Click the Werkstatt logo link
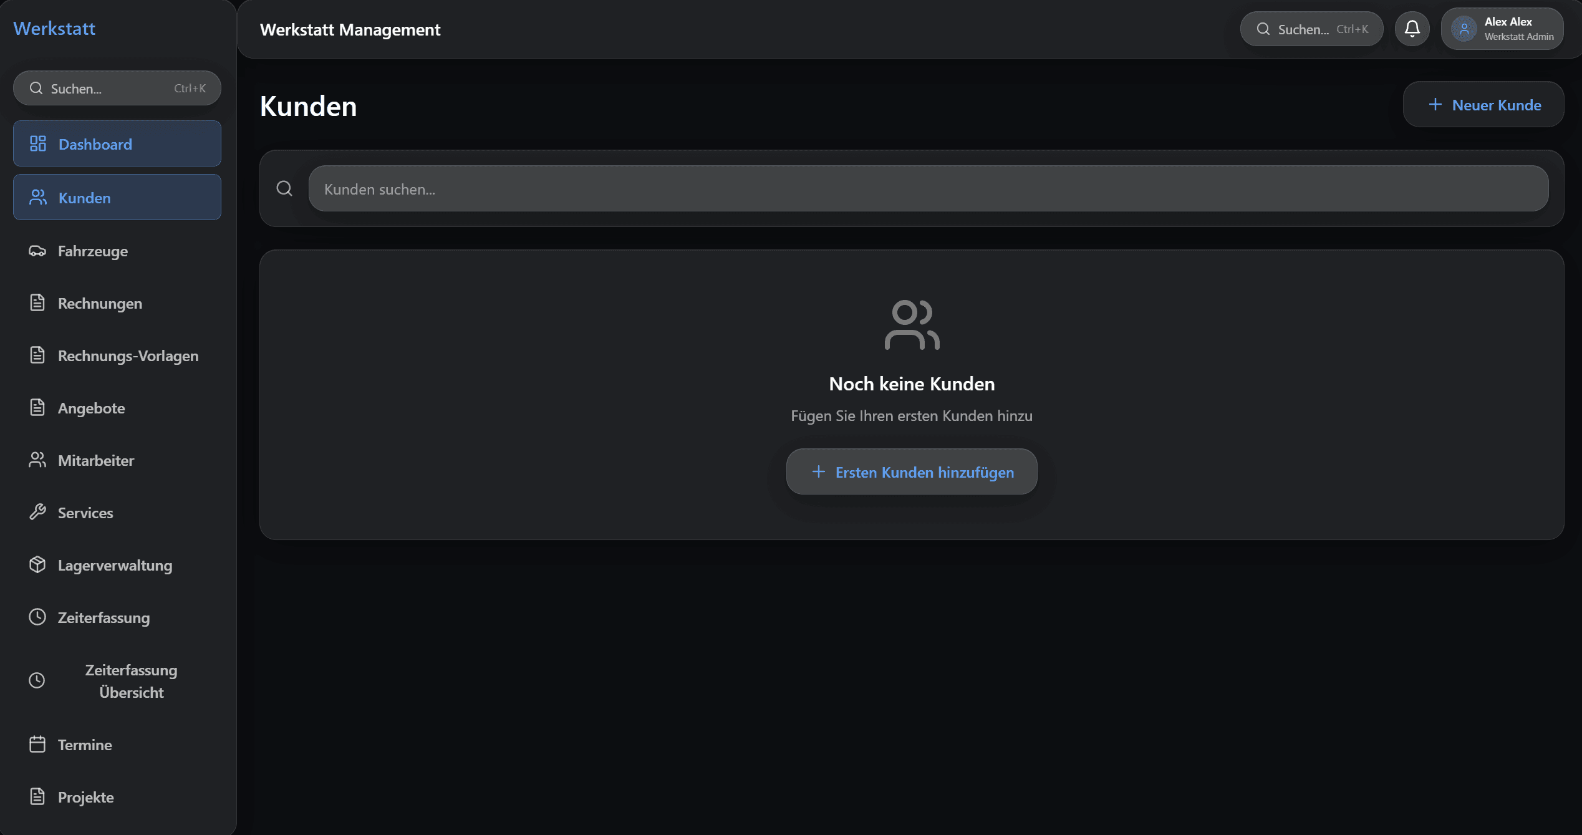This screenshot has width=1582, height=835. [54, 29]
